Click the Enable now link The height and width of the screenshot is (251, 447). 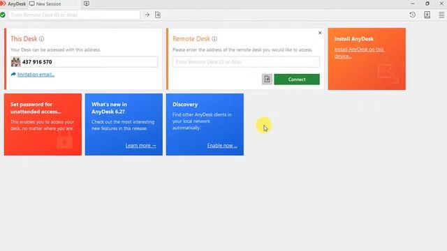(222, 146)
